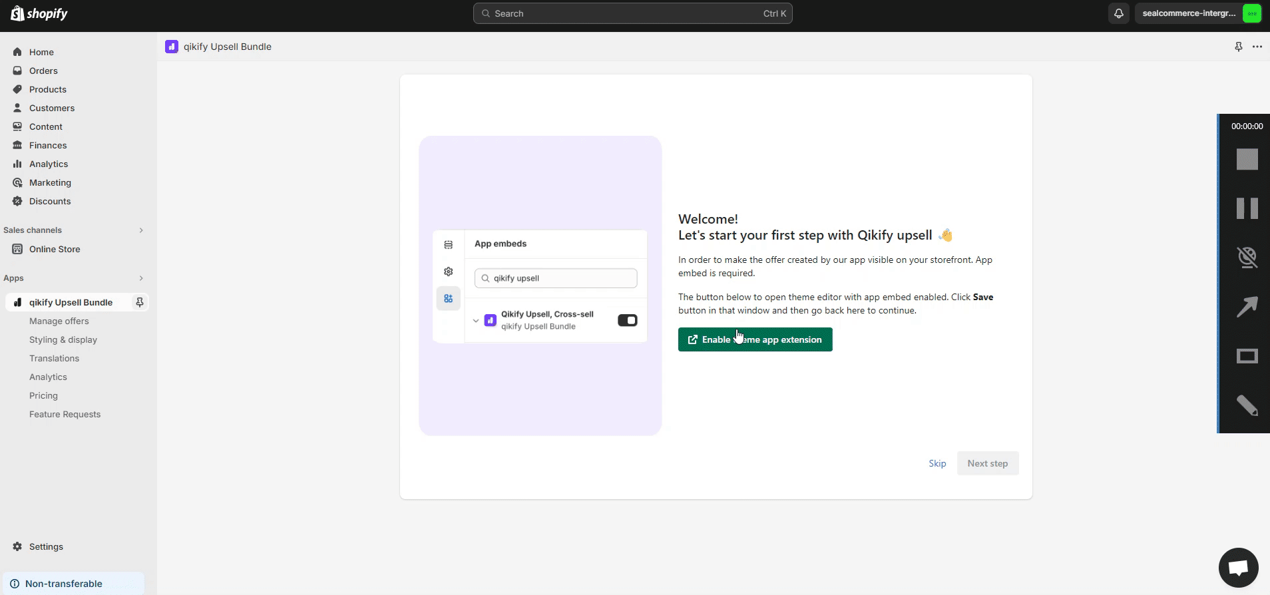Open qikify Analytics below Translations
The width and height of the screenshot is (1270, 595).
click(48, 377)
